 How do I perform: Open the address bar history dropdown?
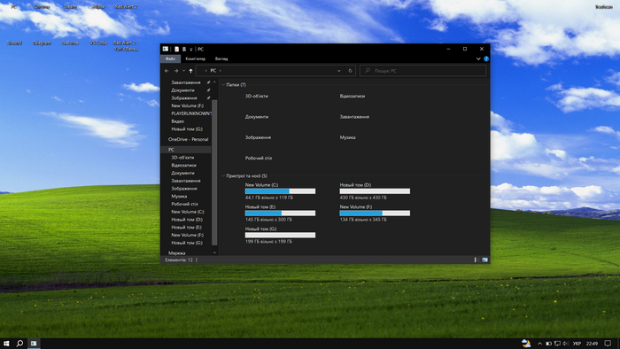[x=339, y=71]
